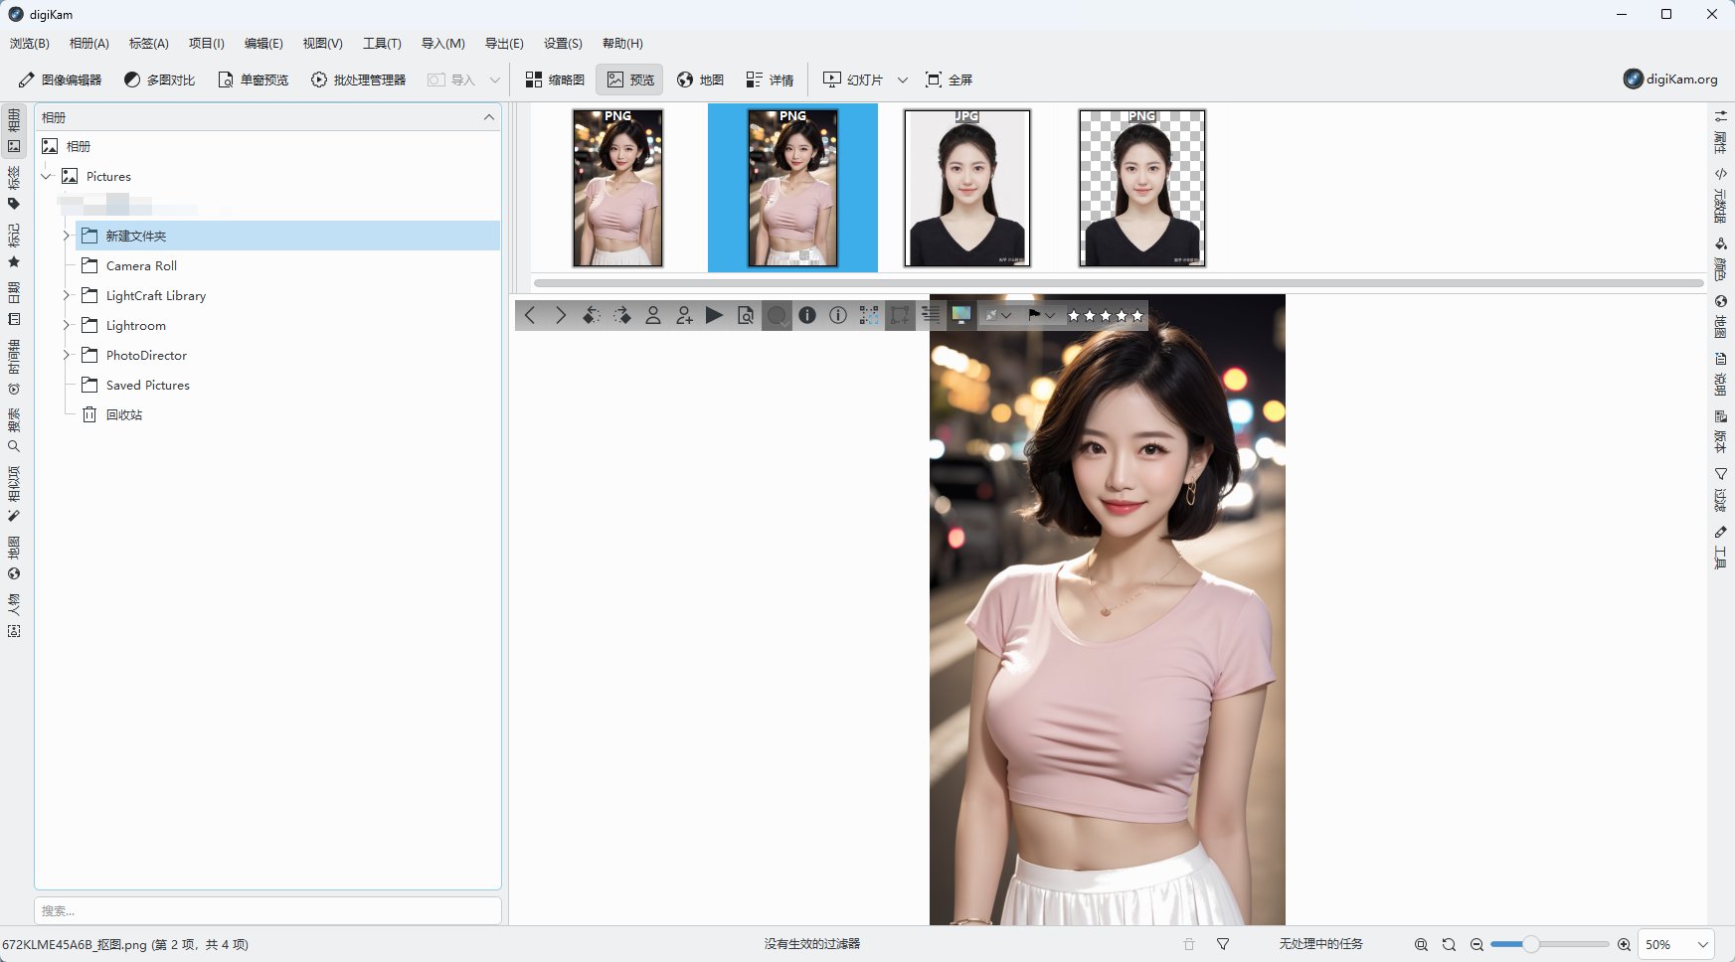Open the 标签 tags tab in left sidebar
The height and width of the screenshot is (962, 1735).
pyautogui.click(x=14, y=189)
